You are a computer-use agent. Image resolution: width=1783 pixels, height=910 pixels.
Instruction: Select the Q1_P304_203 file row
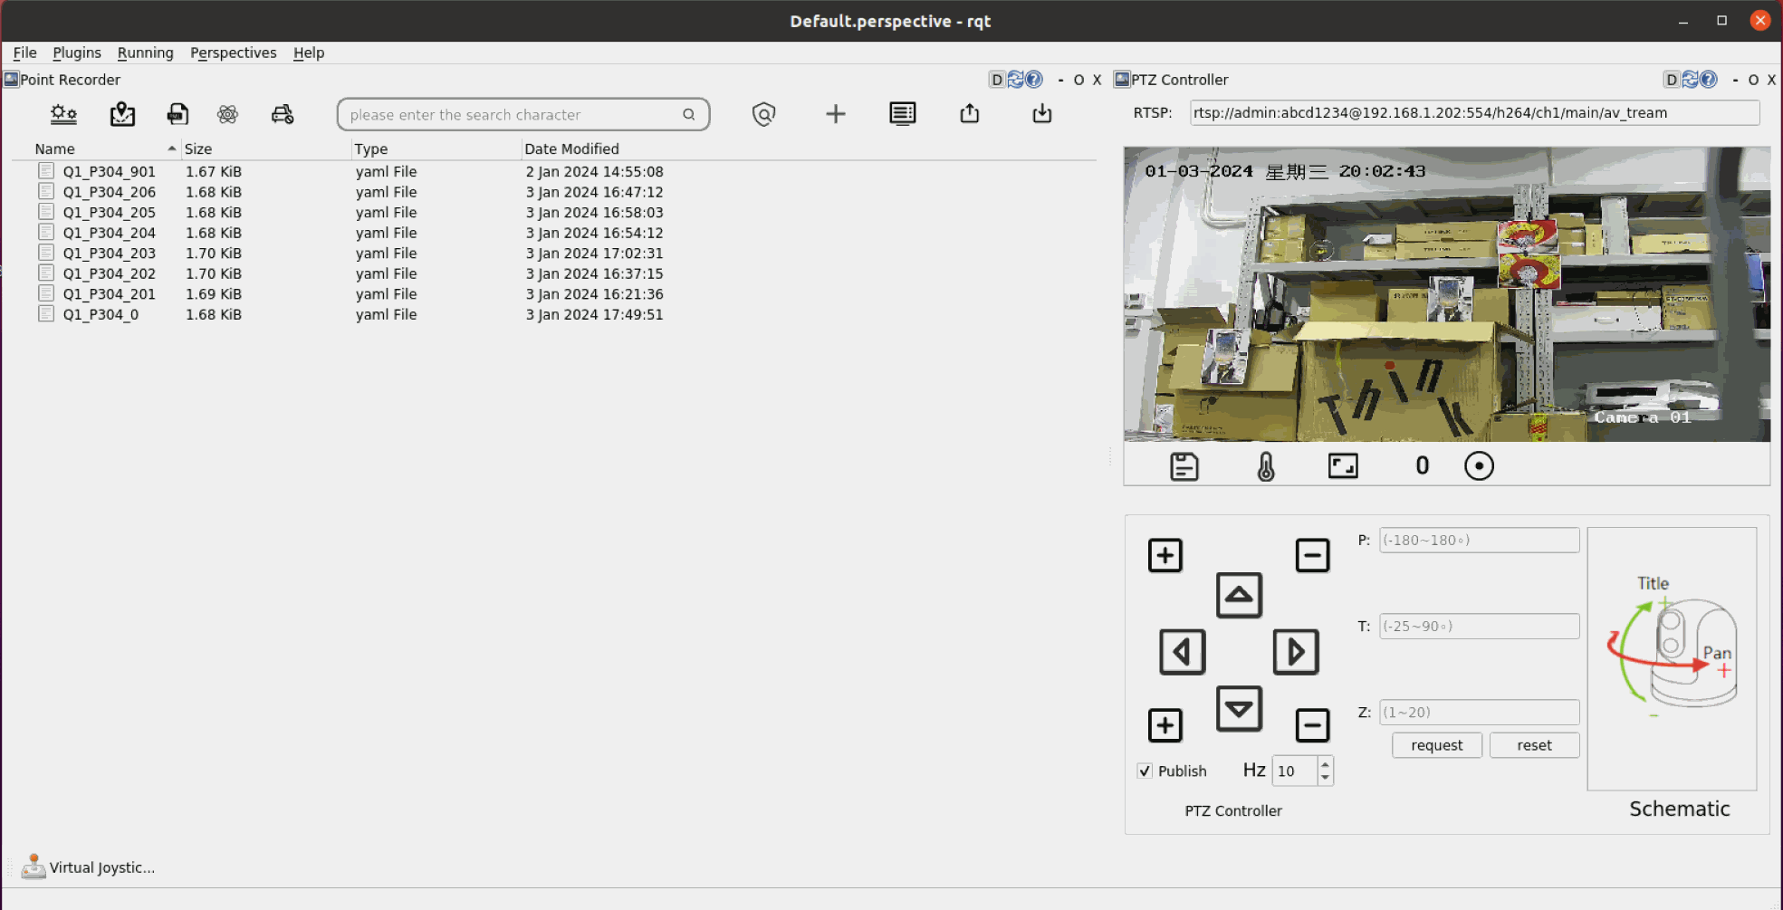tap(109, 254)
